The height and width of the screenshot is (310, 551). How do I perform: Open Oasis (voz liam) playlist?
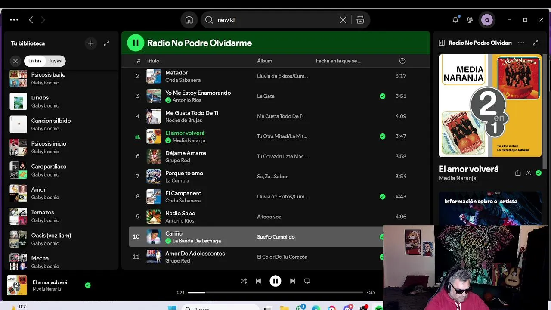pyautogui.click(x=60, y=239)
